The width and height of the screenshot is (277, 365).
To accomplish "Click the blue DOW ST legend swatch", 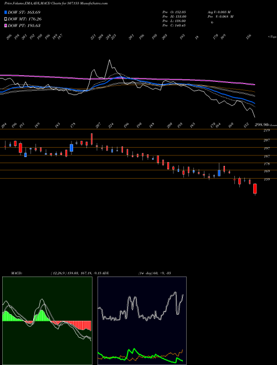I will coord(6,12).
